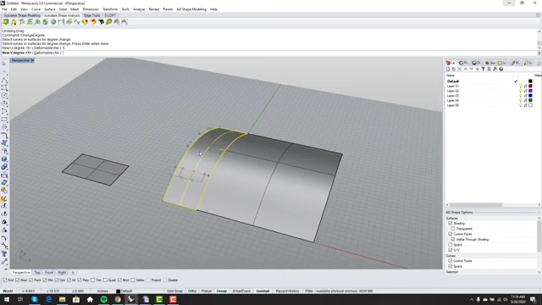The width and height of the screenshot is (542, 305).
Task: Click the Layers panel help icon
Action: click(501, 69)
